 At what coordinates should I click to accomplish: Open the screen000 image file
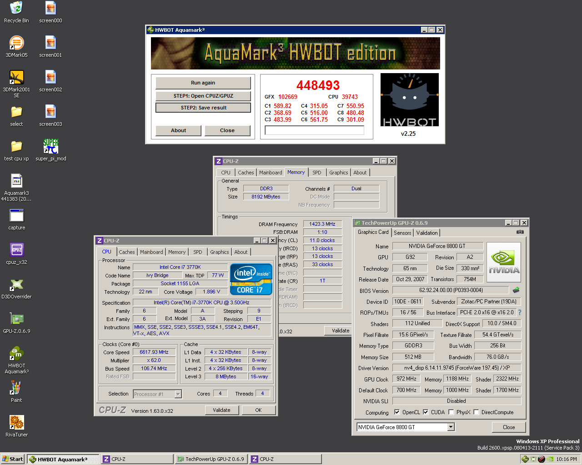[x=50, y=12]
